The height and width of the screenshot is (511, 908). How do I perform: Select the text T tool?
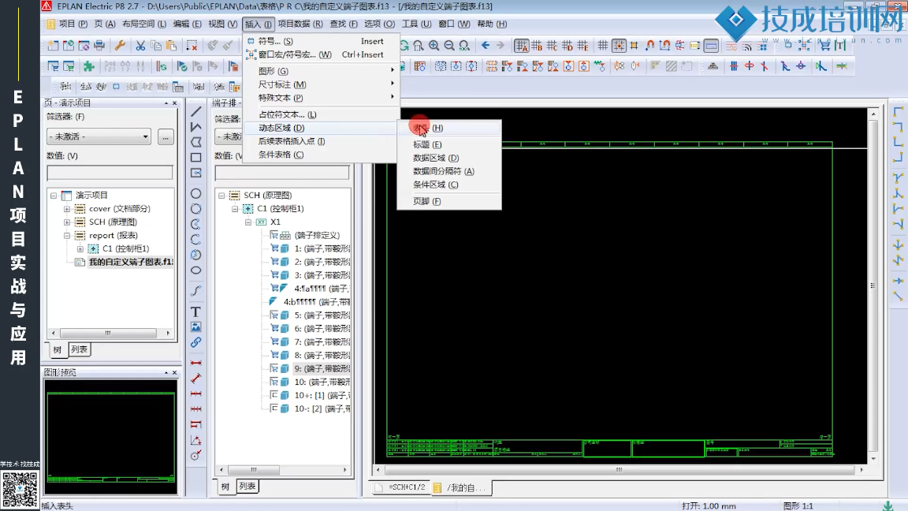[195, 311]
